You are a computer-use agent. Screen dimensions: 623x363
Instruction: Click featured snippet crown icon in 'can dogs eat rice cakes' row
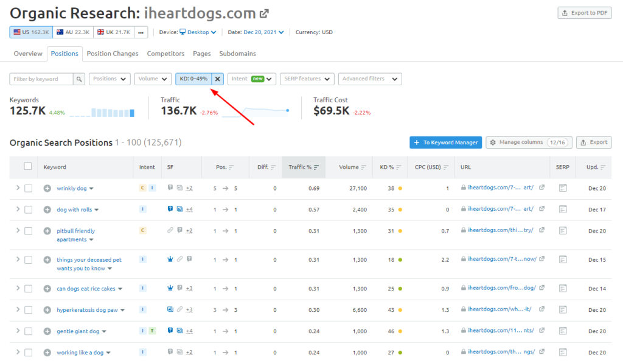tap(170, 288)
